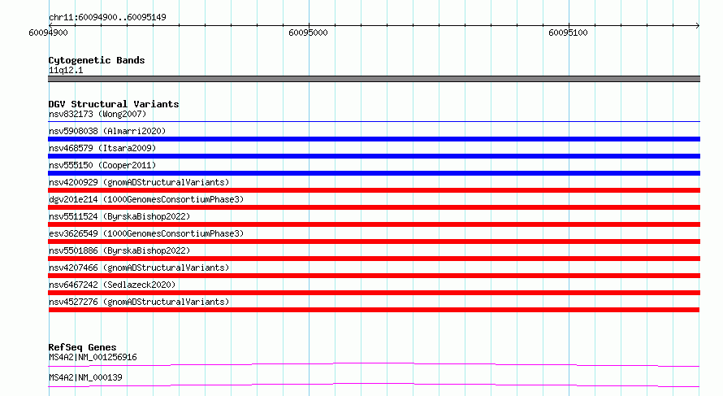
Task: Open nsv4200929 (gnomADStructuralVariants) entry
Action: pos(139,182)
